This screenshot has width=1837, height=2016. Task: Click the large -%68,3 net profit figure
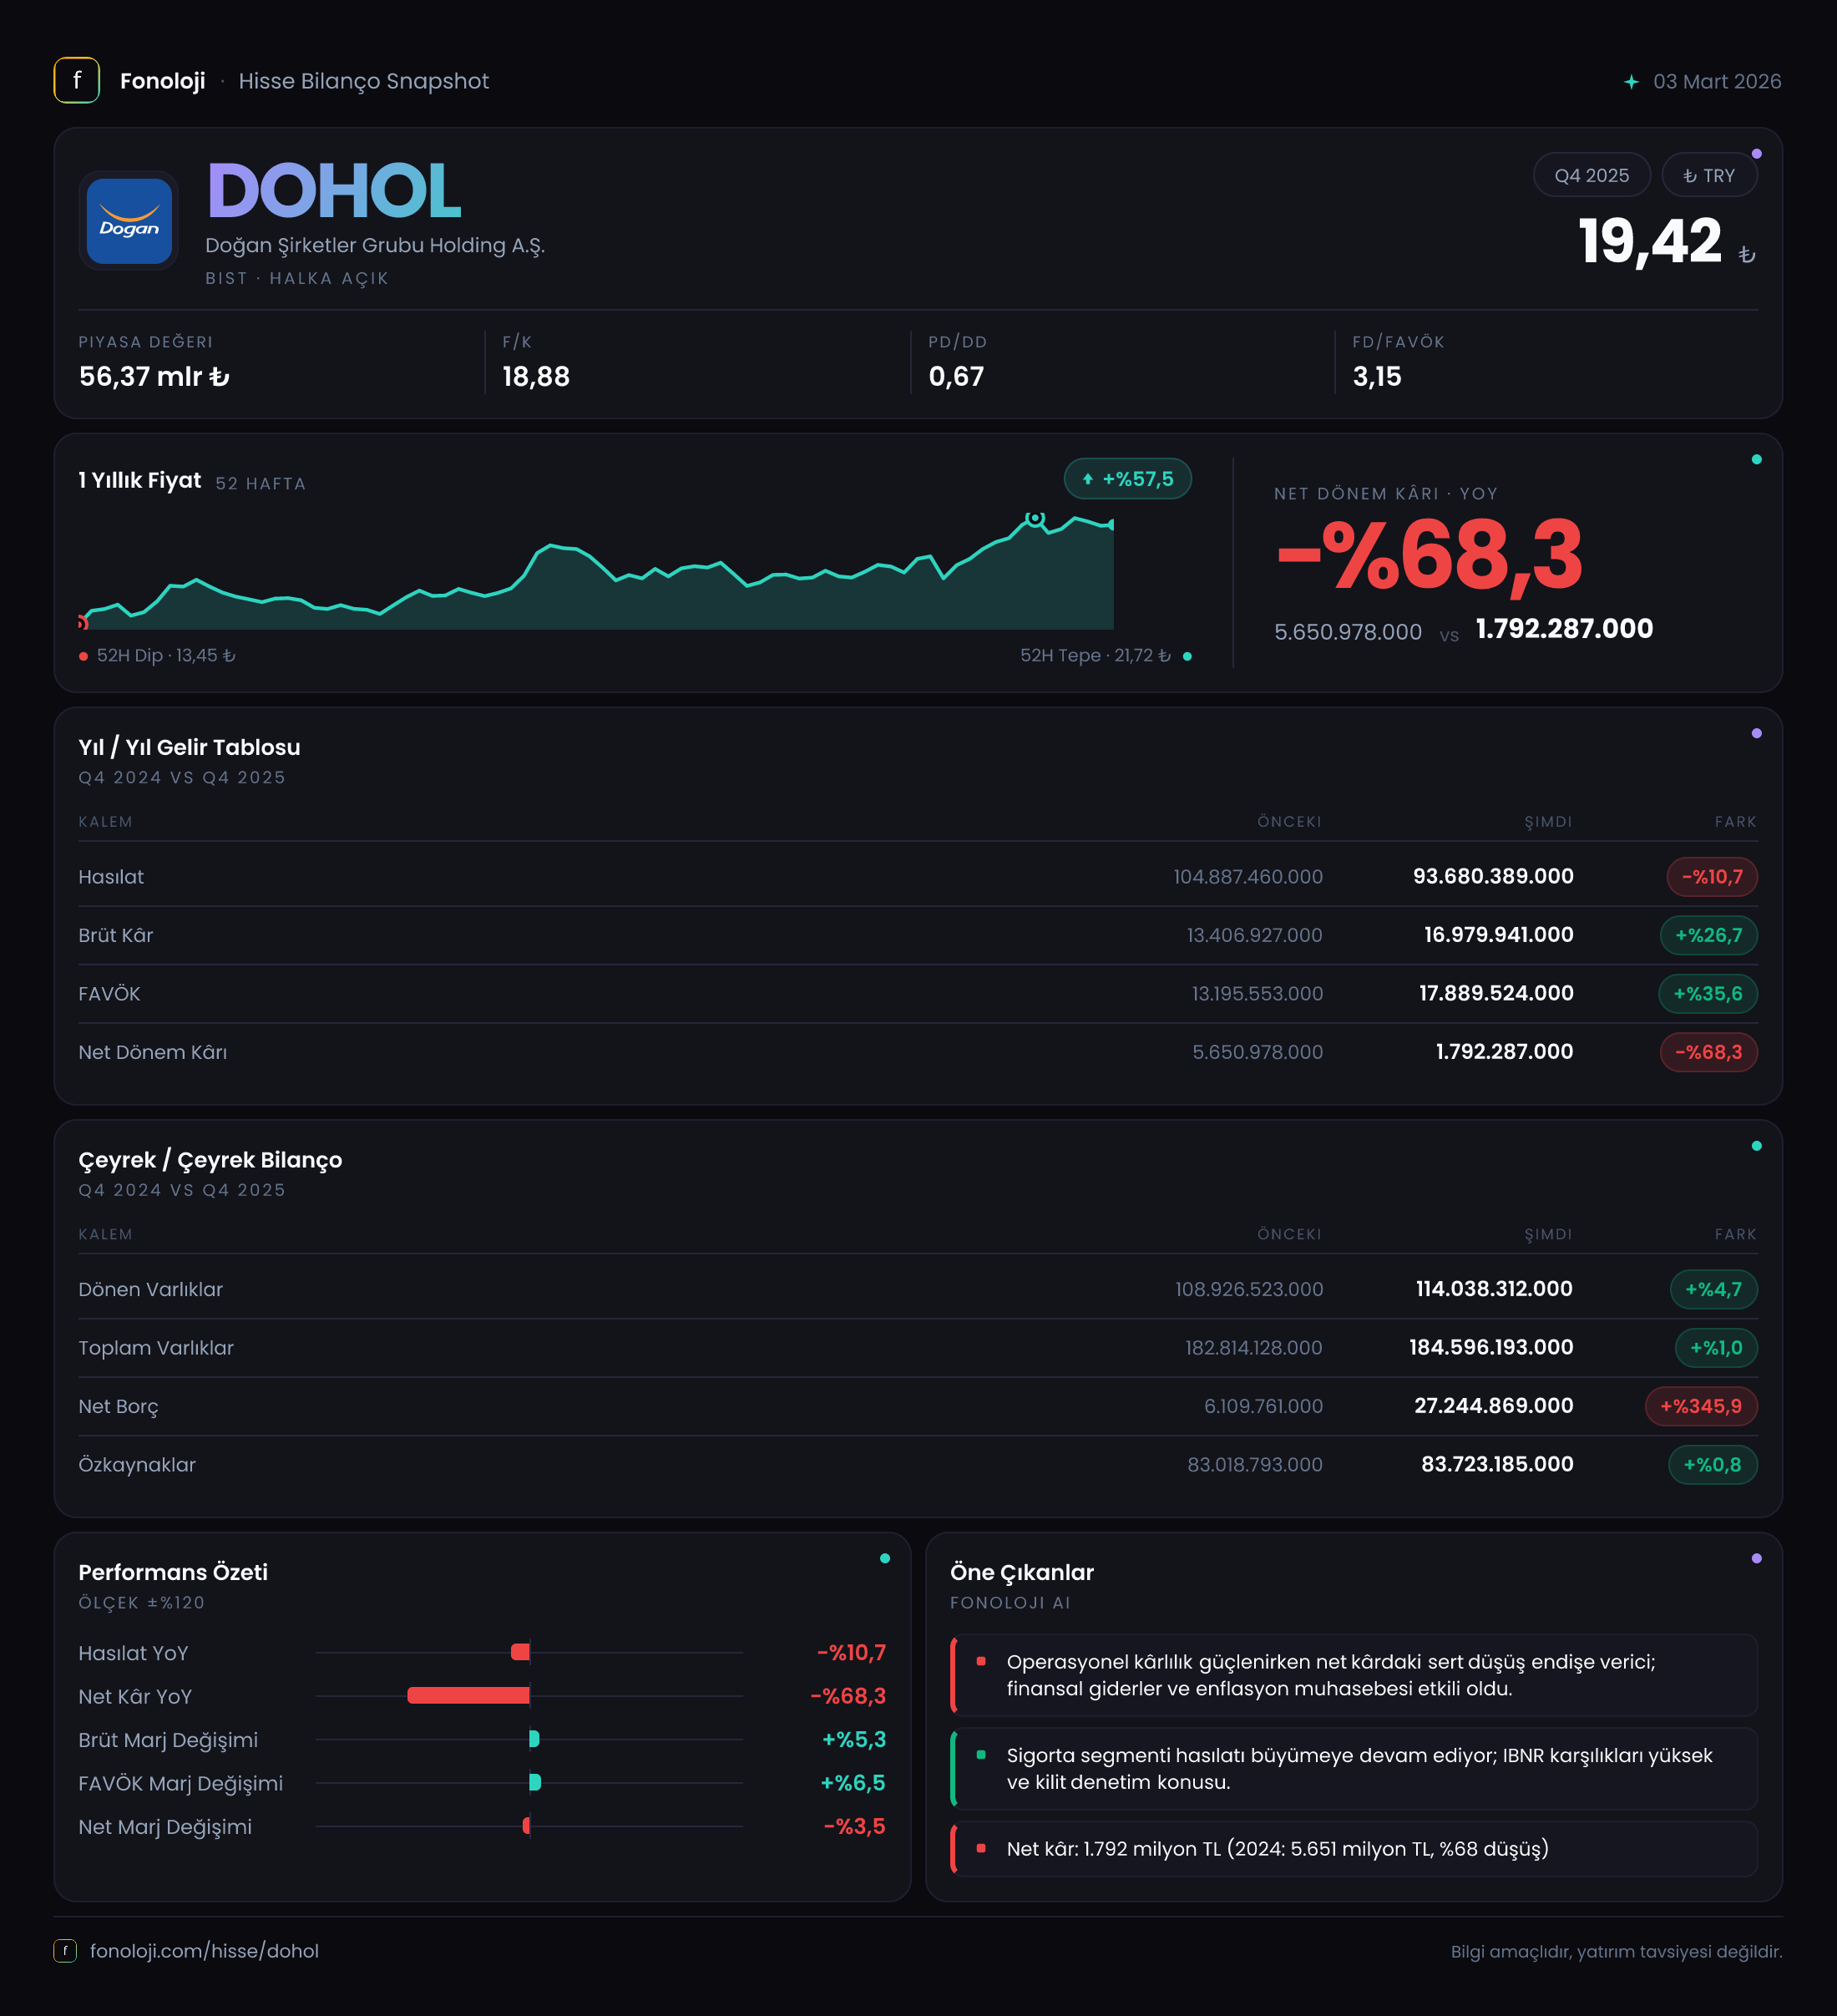[x=1430, y=555]
